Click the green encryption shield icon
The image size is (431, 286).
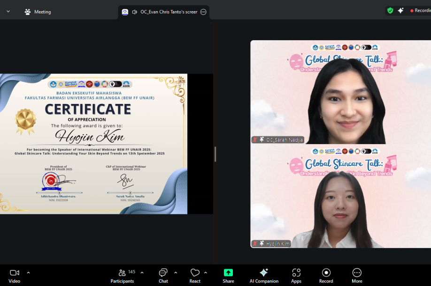click(390, 11)
